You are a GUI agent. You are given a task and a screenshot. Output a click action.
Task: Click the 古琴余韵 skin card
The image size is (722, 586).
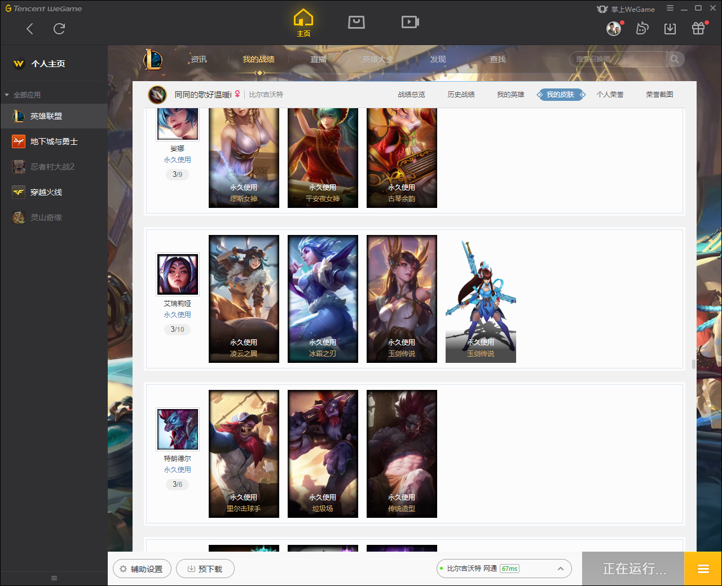[x=402, y=158]
